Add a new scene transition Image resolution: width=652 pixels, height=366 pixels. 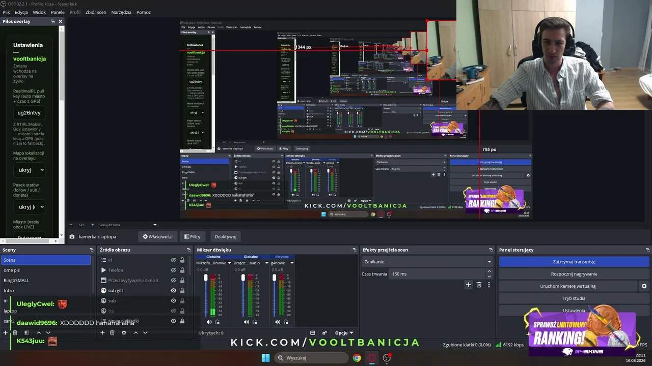pos(469,285)
